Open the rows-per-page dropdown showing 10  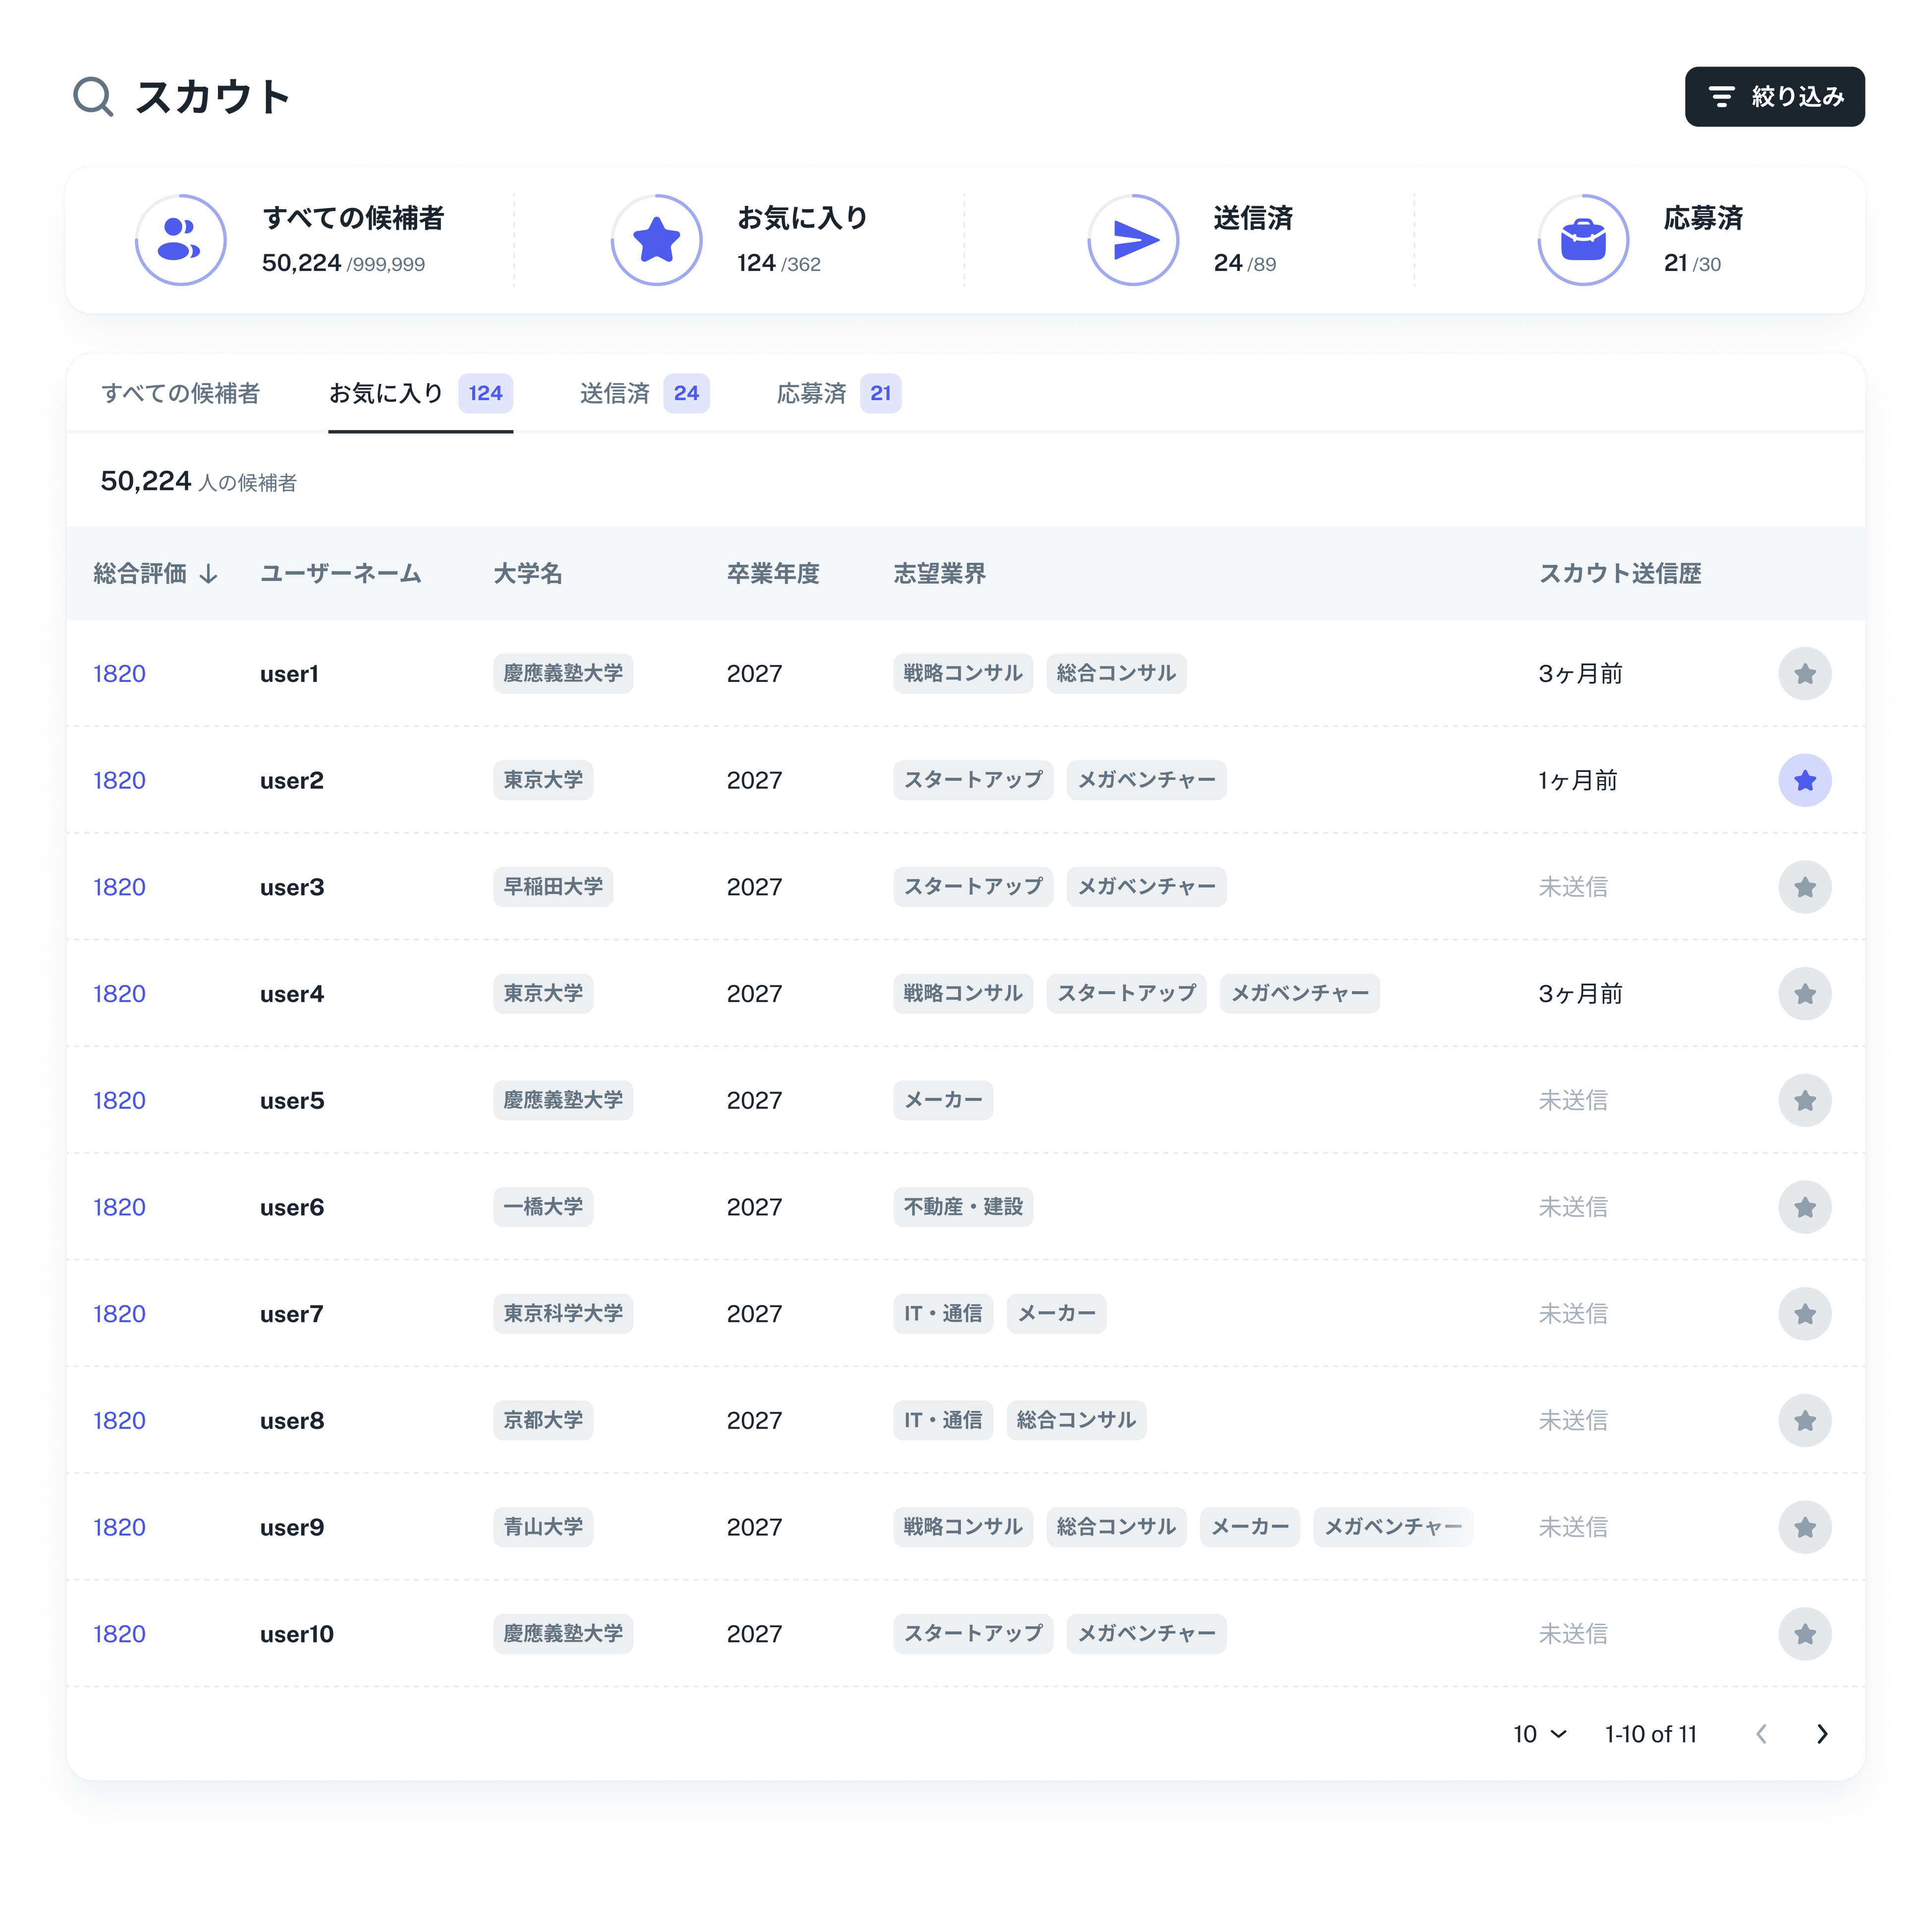pos(1539,1734)
